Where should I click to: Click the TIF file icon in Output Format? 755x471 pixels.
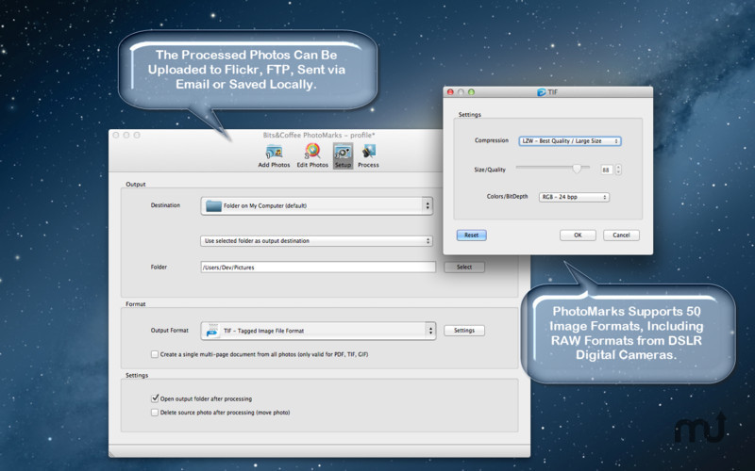point(212,331)
